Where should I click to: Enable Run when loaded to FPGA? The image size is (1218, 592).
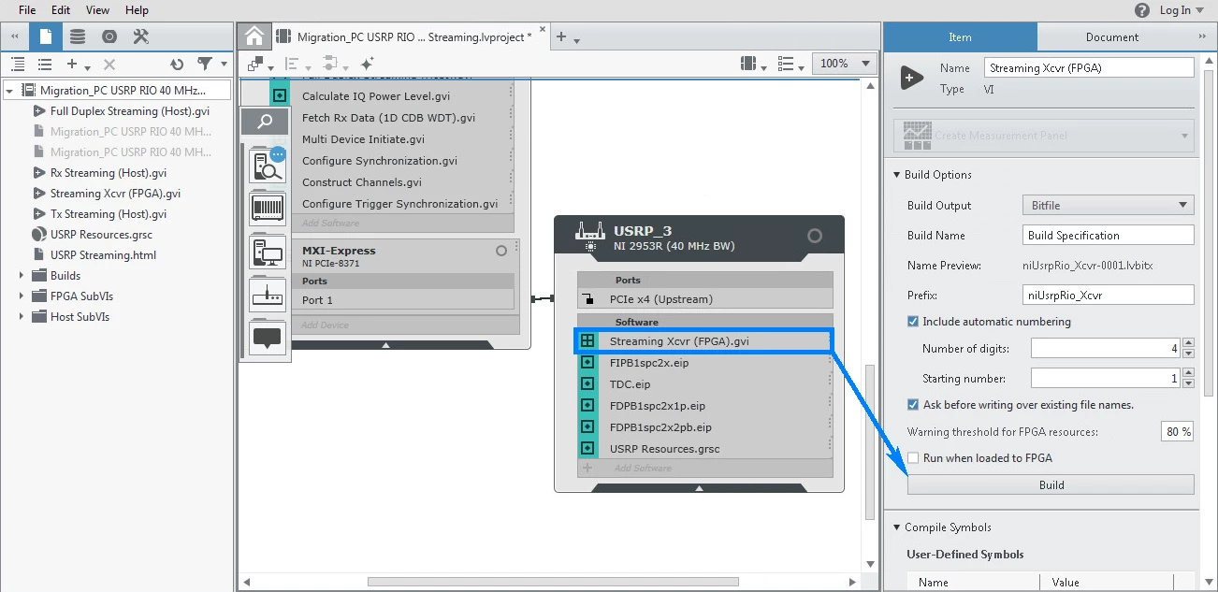(x=913, y=458)
